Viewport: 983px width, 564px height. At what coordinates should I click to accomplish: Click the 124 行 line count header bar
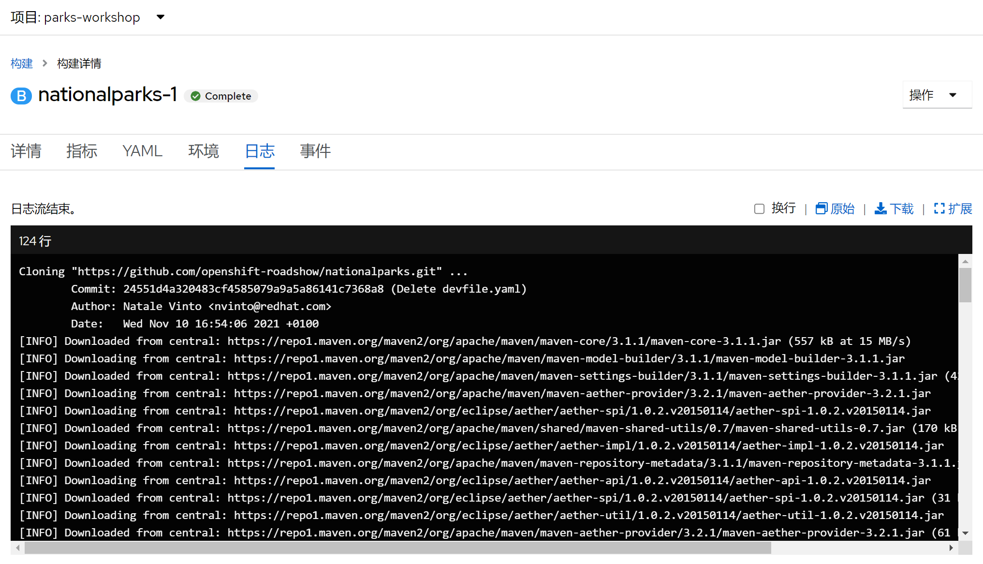34,240
